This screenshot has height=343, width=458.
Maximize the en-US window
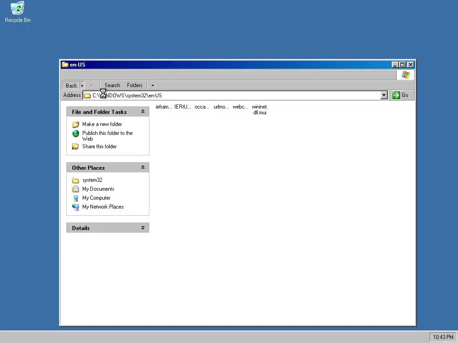pos(402,65)
